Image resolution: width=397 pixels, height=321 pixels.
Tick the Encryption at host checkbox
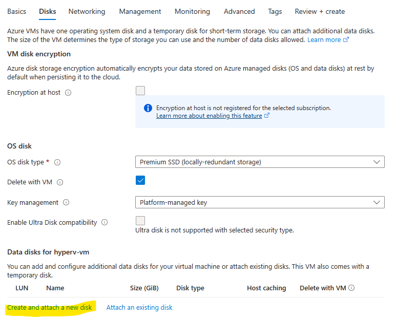point(140,91)
